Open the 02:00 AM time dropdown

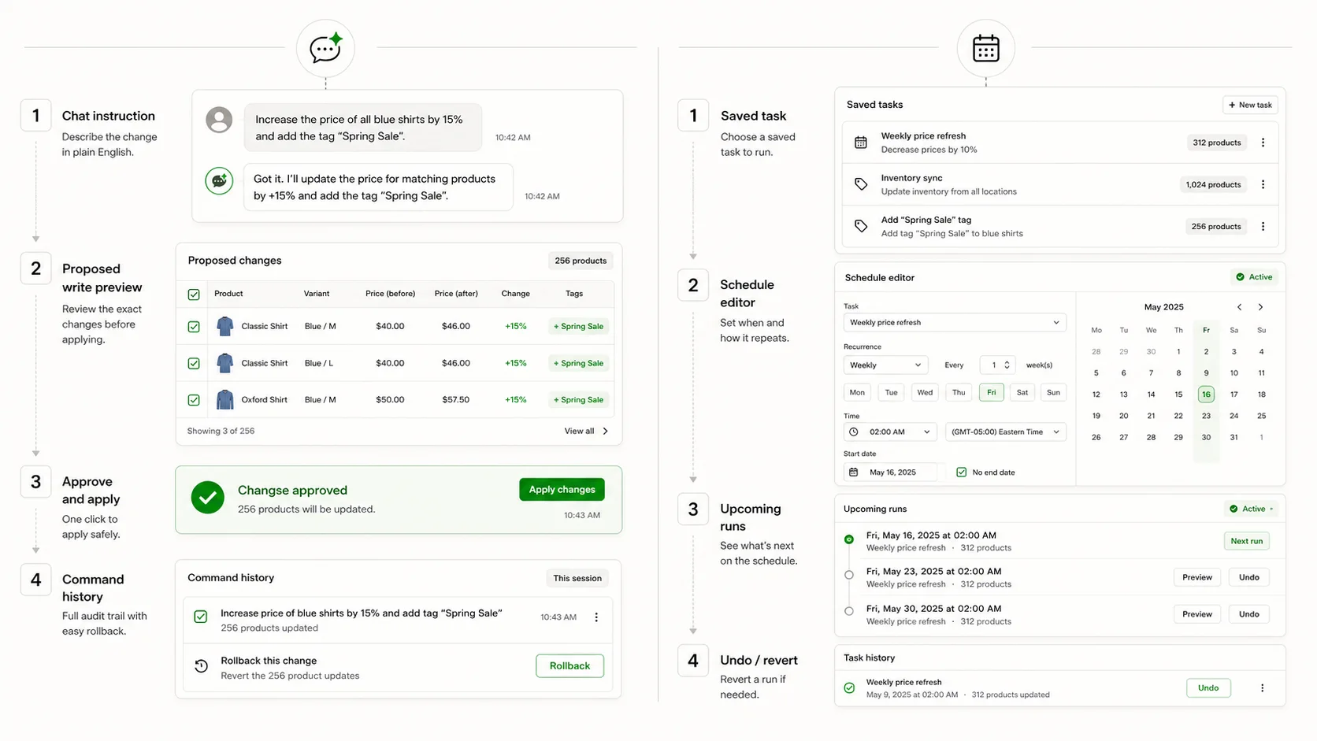(x=890, y=432)
